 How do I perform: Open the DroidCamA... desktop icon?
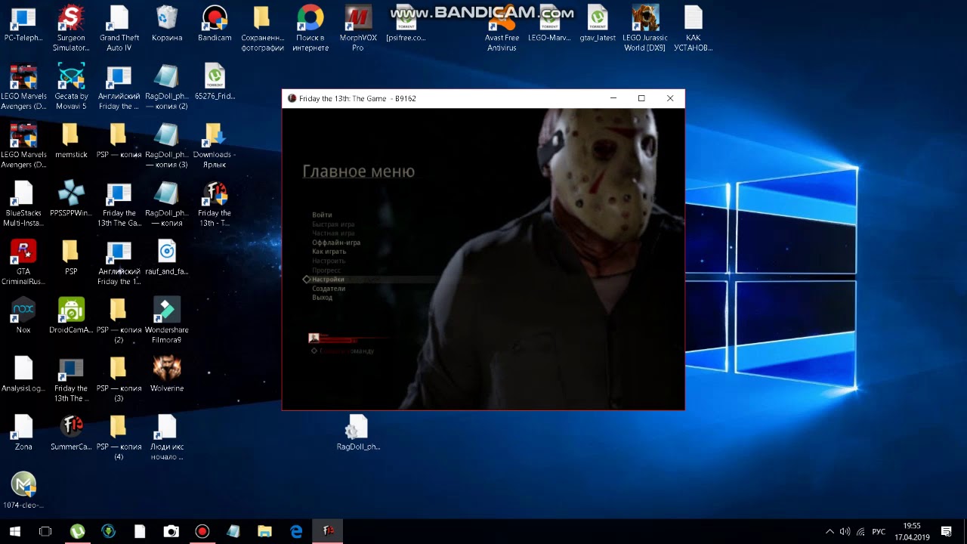tap(71, 316)
